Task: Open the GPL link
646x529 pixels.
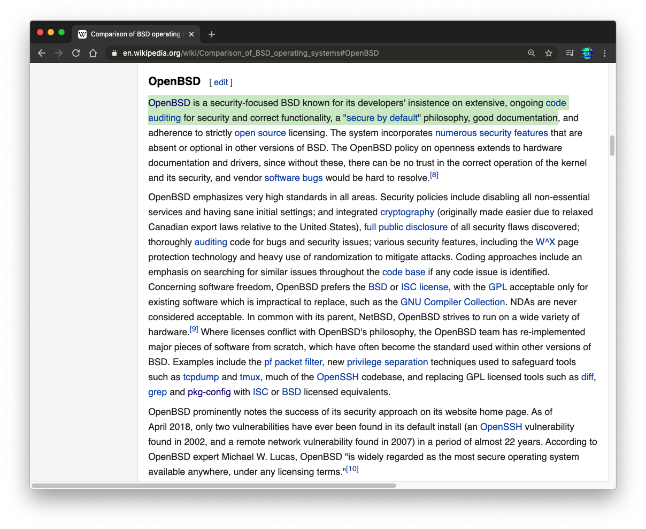Action: pyautogui.click(x=497, y=287)
